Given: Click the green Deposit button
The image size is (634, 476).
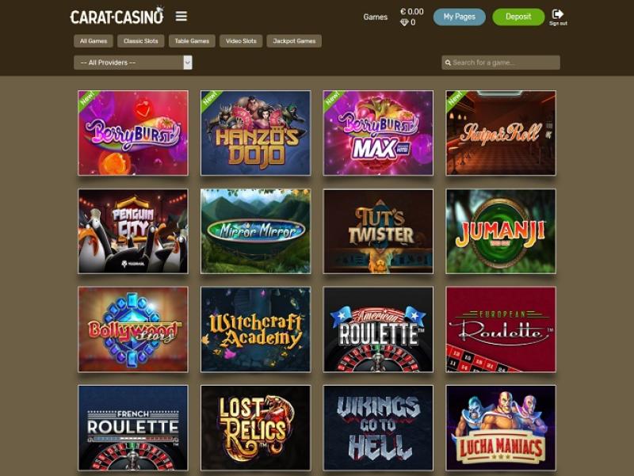Looking at the screenshot, I should (x=518, y=17).
